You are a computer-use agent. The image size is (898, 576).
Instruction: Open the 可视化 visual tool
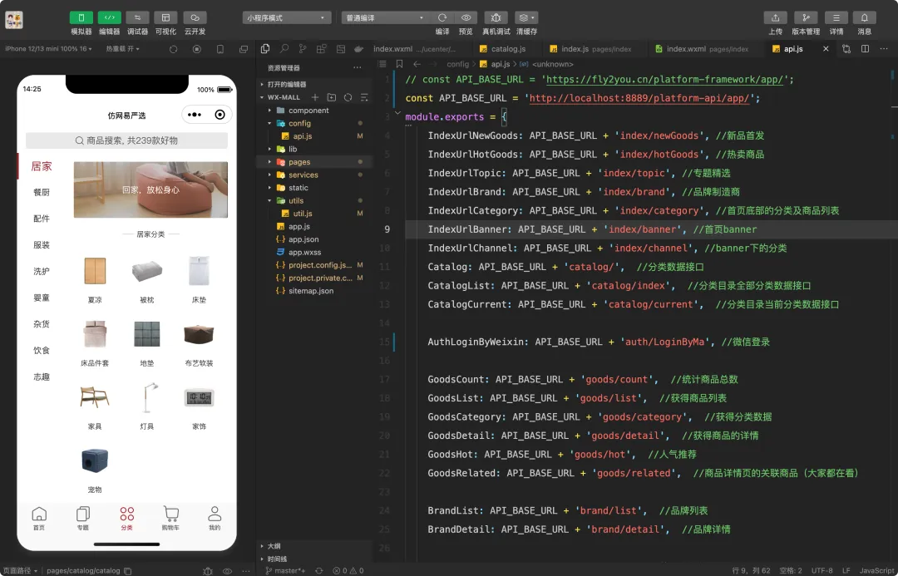[x=165, y=17]
